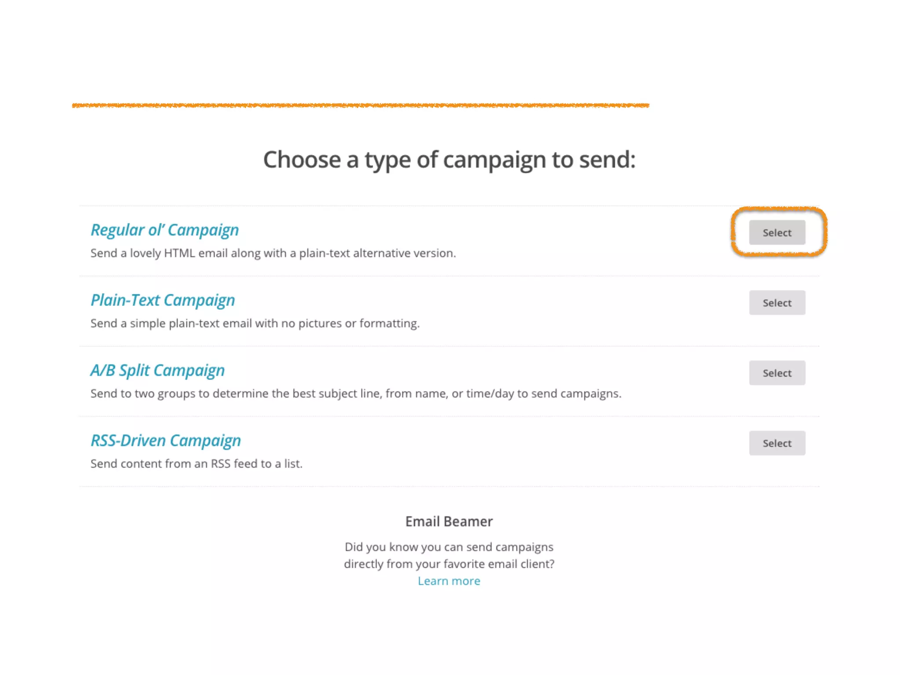Select the Regular ol' Campaign option
This screenshot has height=675, width=900.
[x=777, y=232]
